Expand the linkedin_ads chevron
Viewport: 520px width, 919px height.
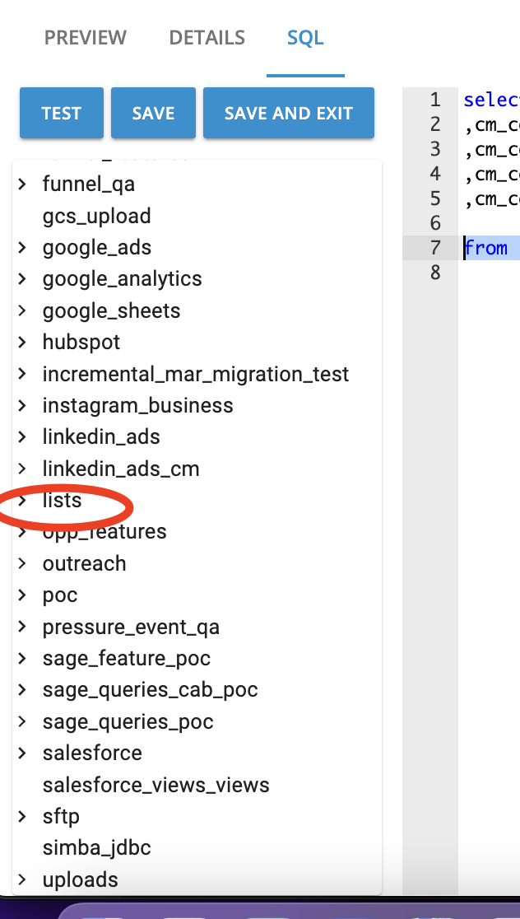tap(22, 436)
